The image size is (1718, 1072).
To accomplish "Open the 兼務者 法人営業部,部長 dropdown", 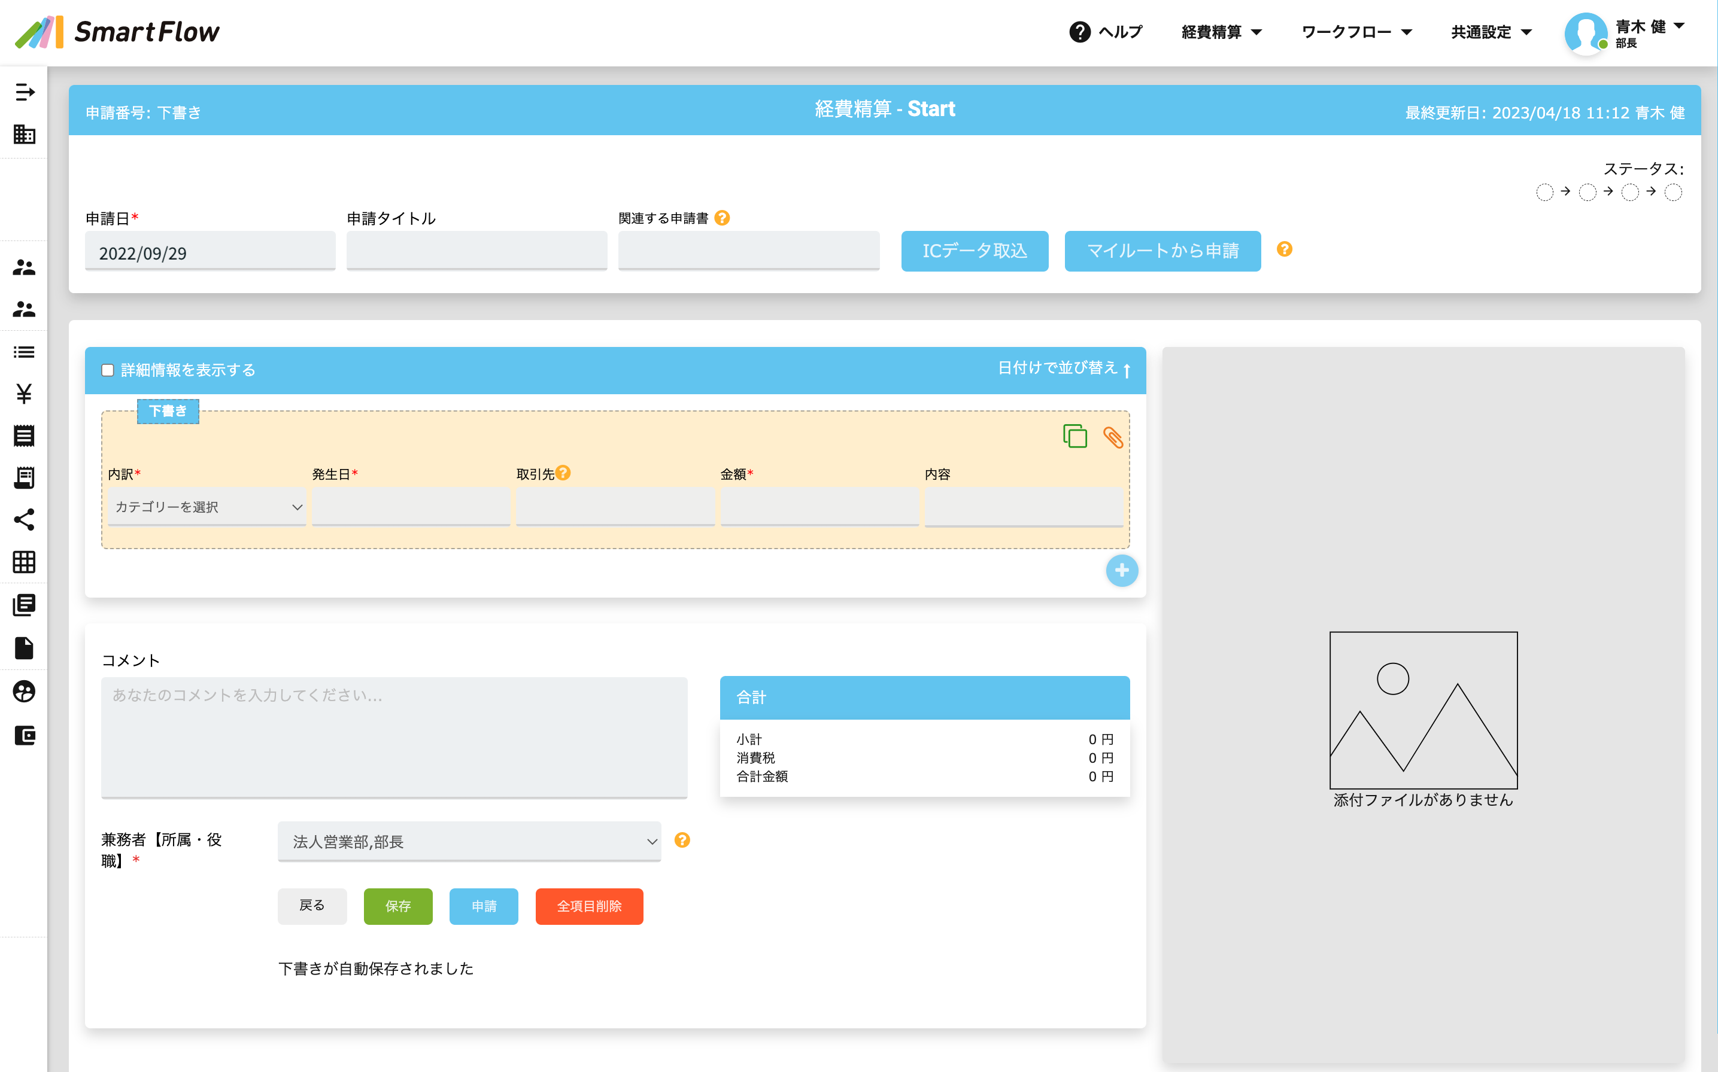I will (469, 842).
